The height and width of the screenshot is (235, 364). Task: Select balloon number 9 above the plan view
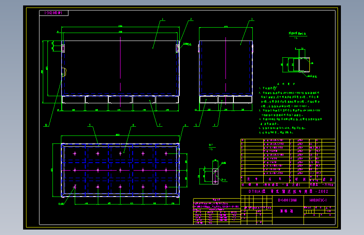(90, 125)
